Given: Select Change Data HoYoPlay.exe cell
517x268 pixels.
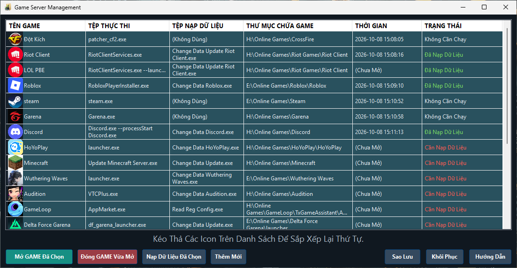Looking at the screenshot, I should [x=206, y=148].
